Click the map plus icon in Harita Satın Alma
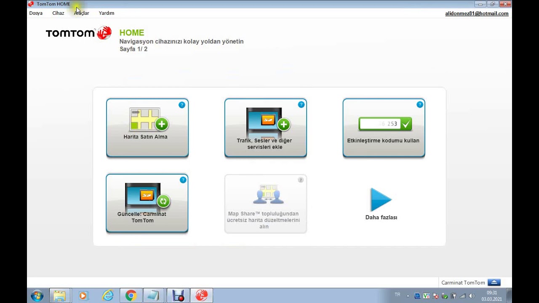Screen dimensions: 539x303 coord(149,119)
